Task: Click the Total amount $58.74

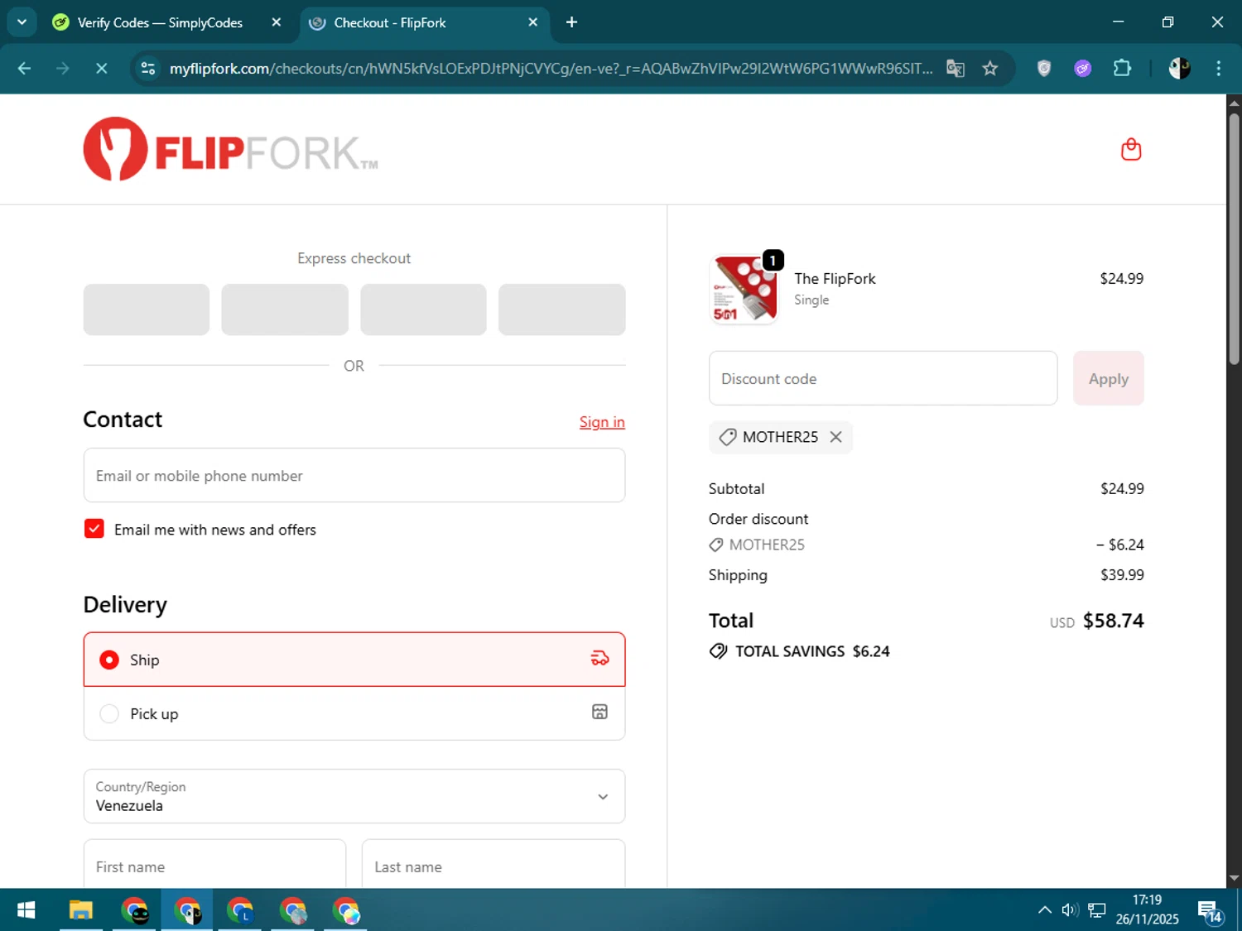Action: click(x=1113, y=621)
